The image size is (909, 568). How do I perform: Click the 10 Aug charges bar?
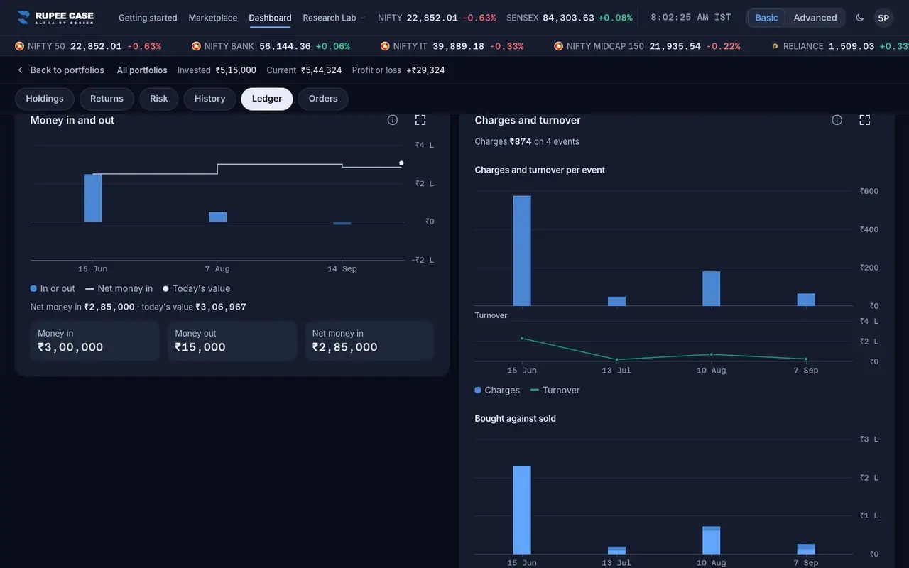(712, 289)
